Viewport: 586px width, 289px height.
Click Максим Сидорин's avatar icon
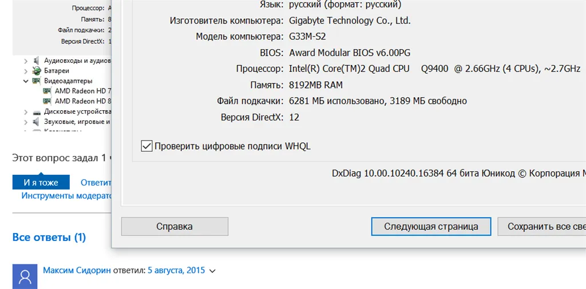click(x=25, y=277)
